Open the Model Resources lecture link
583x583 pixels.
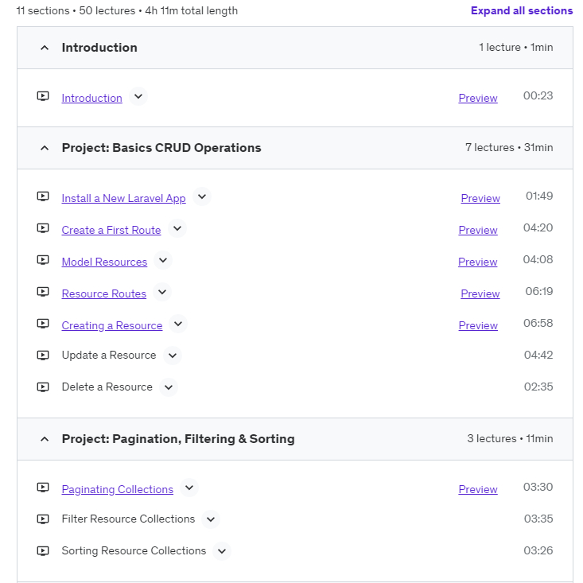(104, 262)
